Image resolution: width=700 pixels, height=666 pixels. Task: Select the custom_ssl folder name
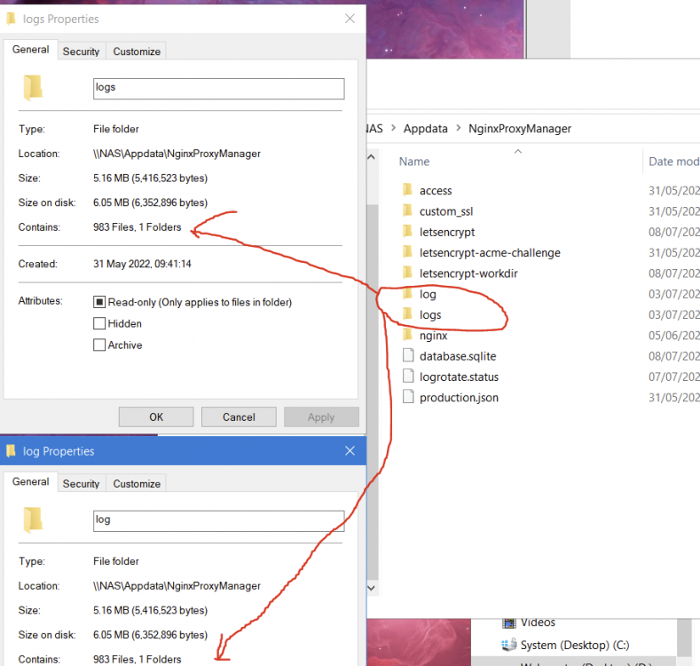pyautogui.click(x=446, y=211)
